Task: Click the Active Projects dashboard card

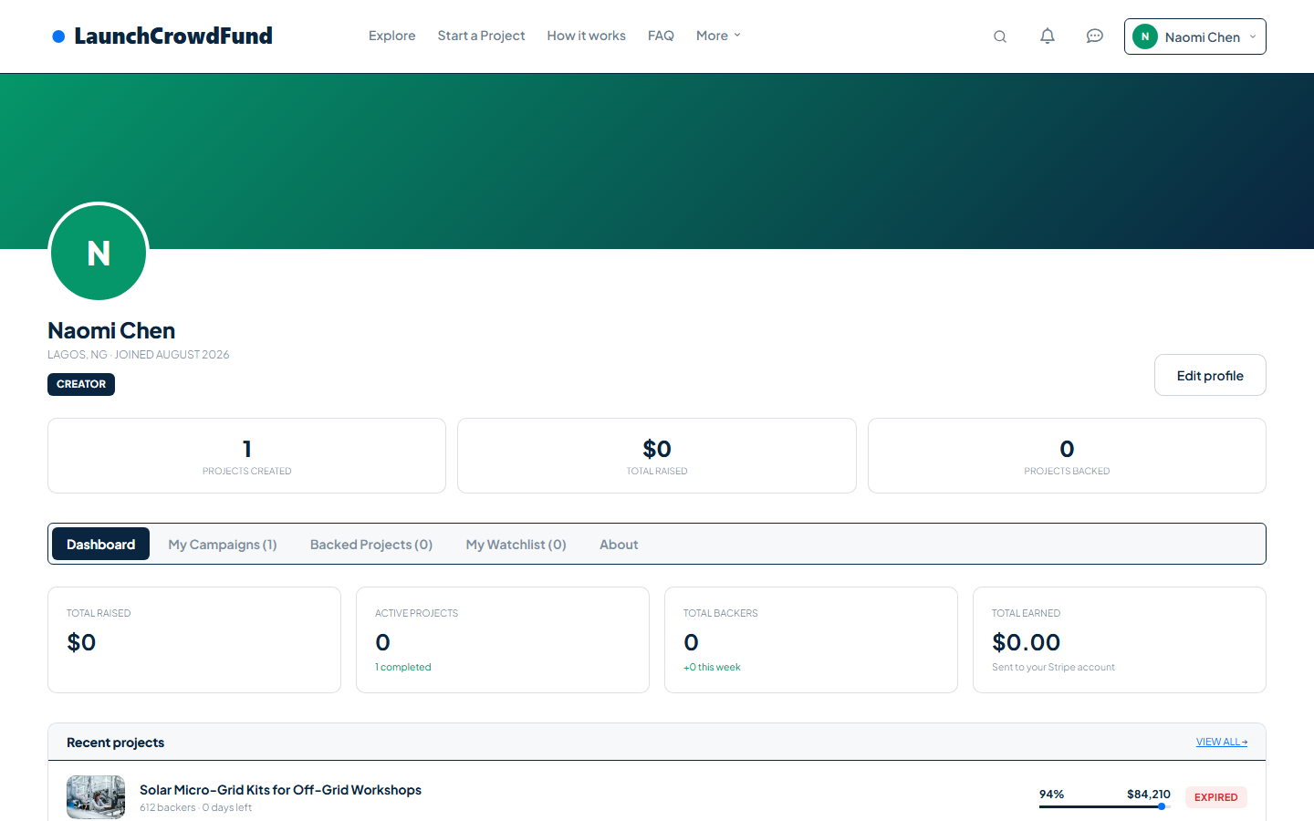Action: [x=503, y=639]
